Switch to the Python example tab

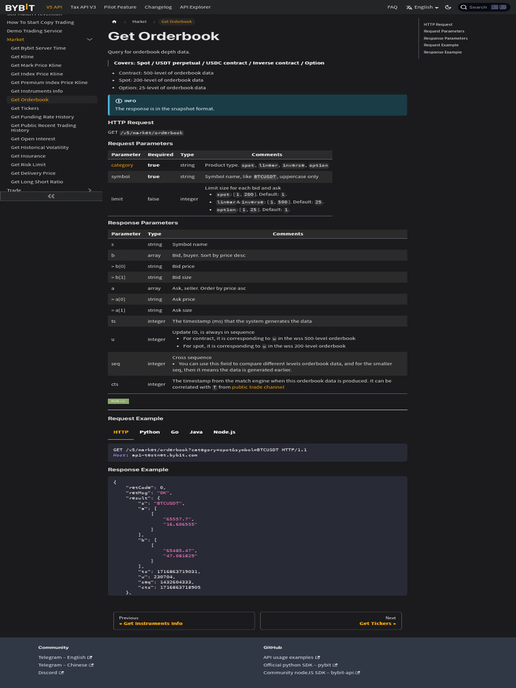click(149, 432)
